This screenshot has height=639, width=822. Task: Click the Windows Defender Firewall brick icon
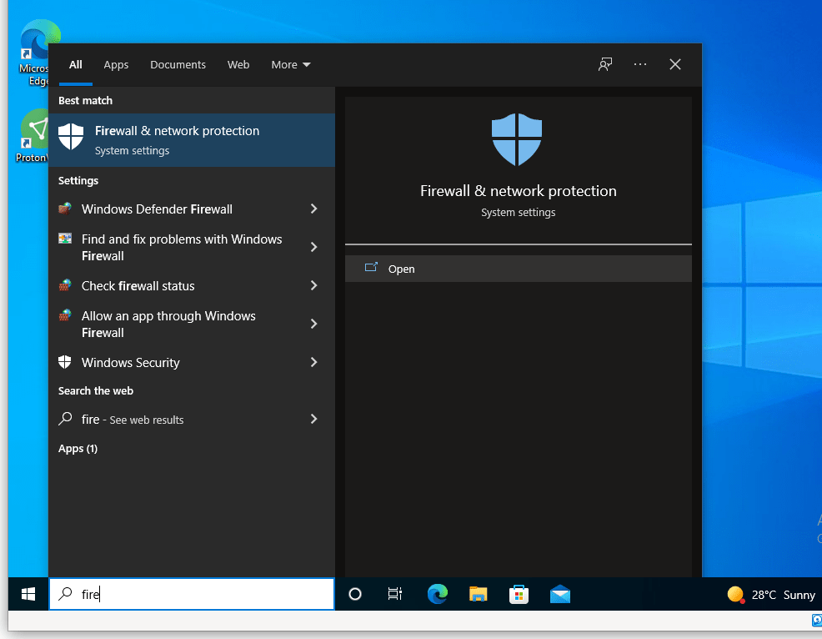(65, 209)
